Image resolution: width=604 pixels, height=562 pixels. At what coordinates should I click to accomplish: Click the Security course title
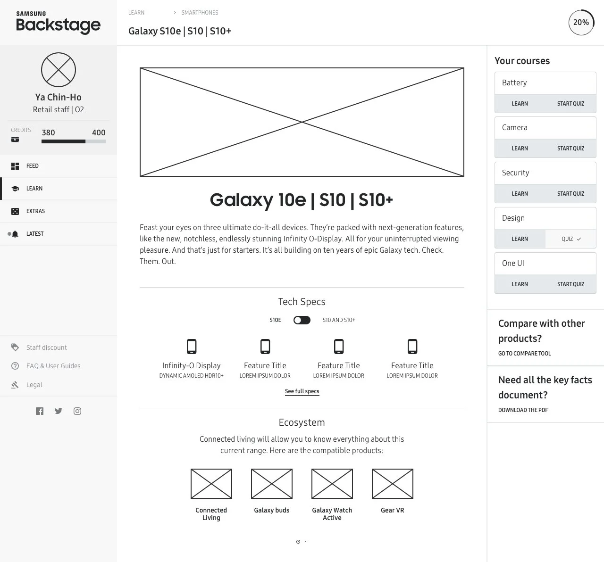click(x=515, y=173)
